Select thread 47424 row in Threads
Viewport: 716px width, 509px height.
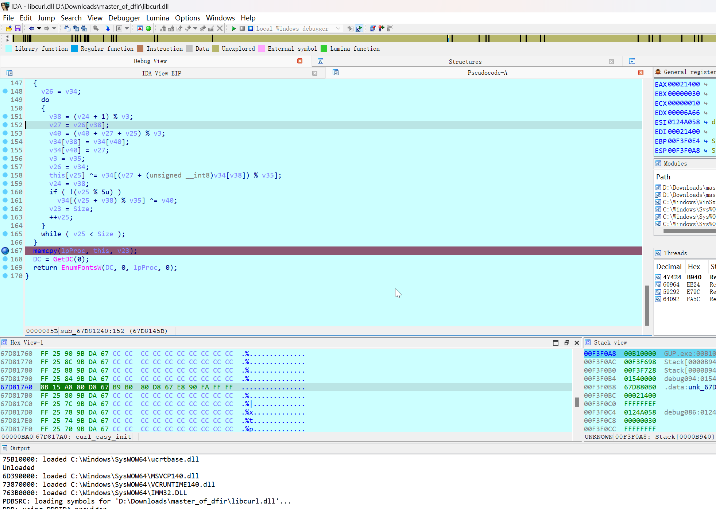pos(685,277)
